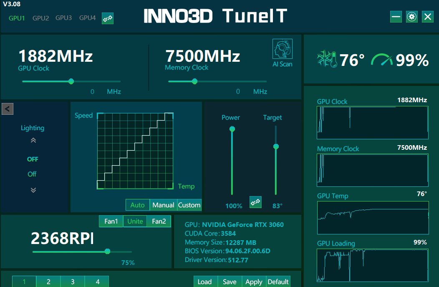
Task: Click the GPU Temp monitoring graph
Action: click(x=373, y=218)
